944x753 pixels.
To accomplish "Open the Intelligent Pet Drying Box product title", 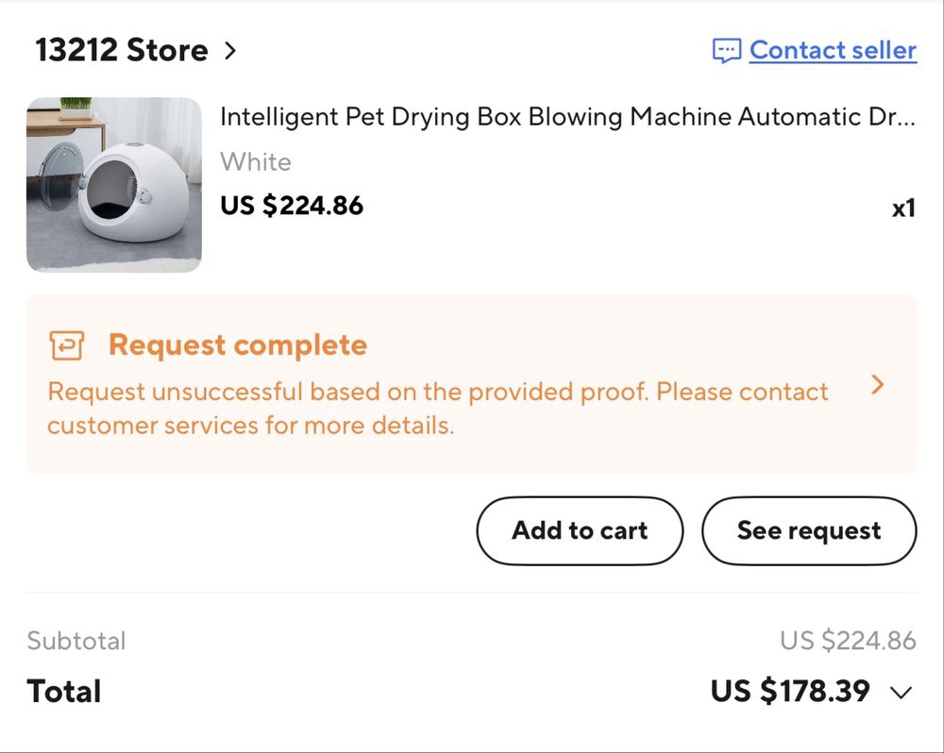I will (x=567, y=117).
